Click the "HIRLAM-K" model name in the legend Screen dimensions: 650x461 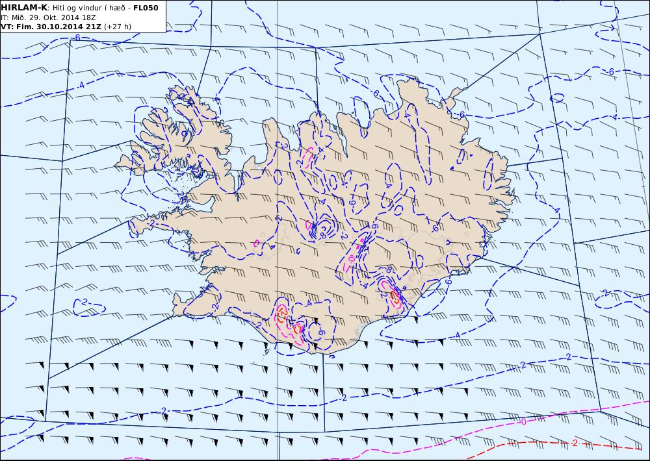pos(24,8)
